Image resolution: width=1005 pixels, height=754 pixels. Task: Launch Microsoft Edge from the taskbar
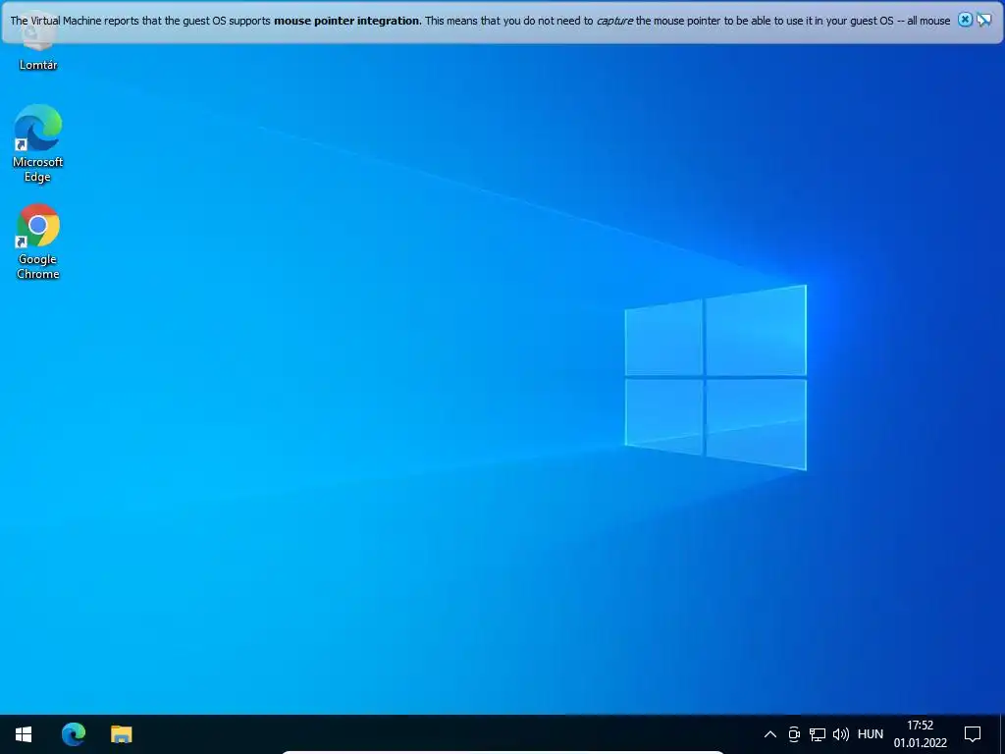click(x=73, y=733)
